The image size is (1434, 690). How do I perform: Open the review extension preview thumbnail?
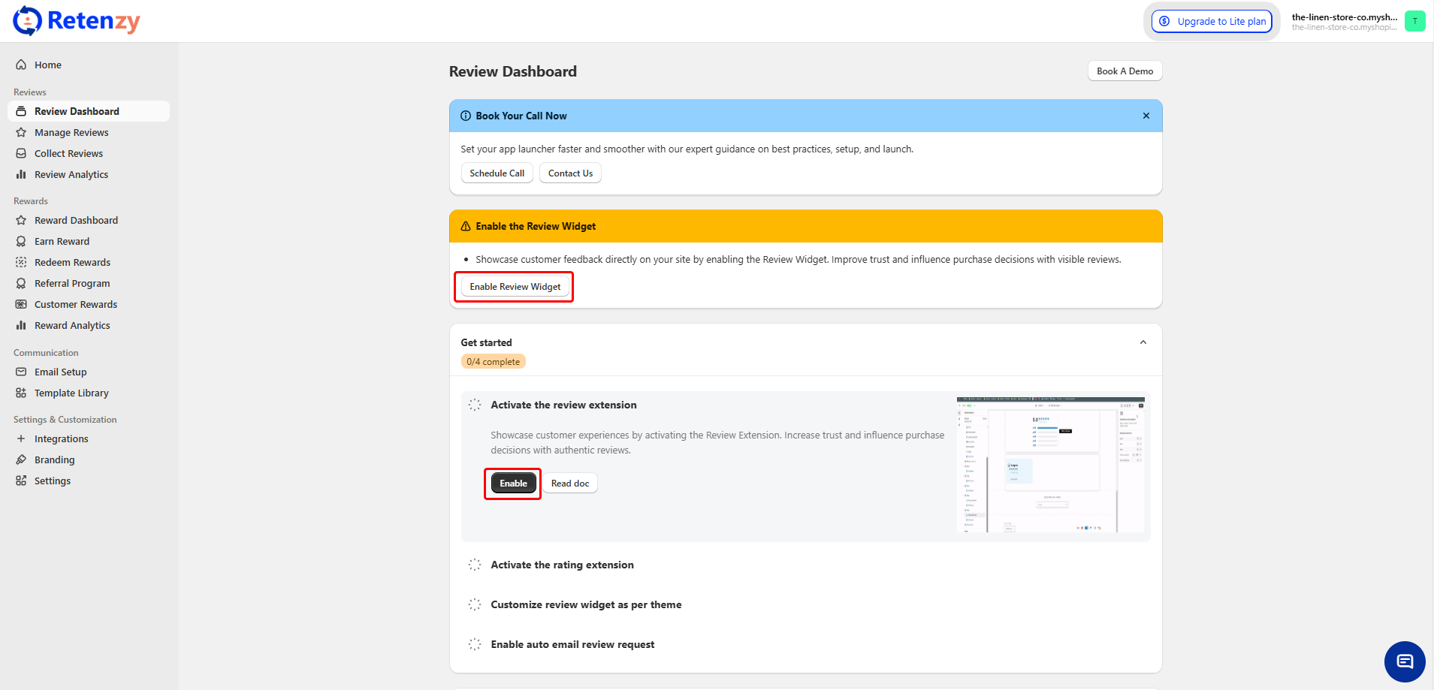(1050, 465)
